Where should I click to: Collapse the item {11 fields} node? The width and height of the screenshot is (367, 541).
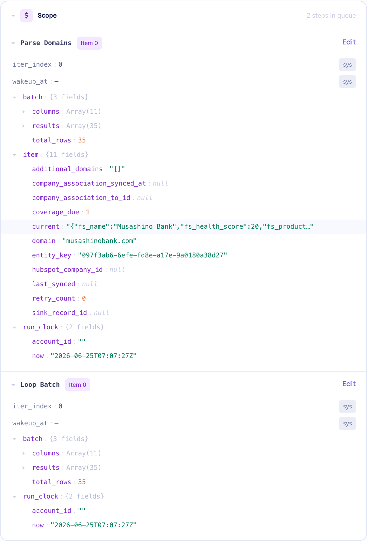click(14, 155)
